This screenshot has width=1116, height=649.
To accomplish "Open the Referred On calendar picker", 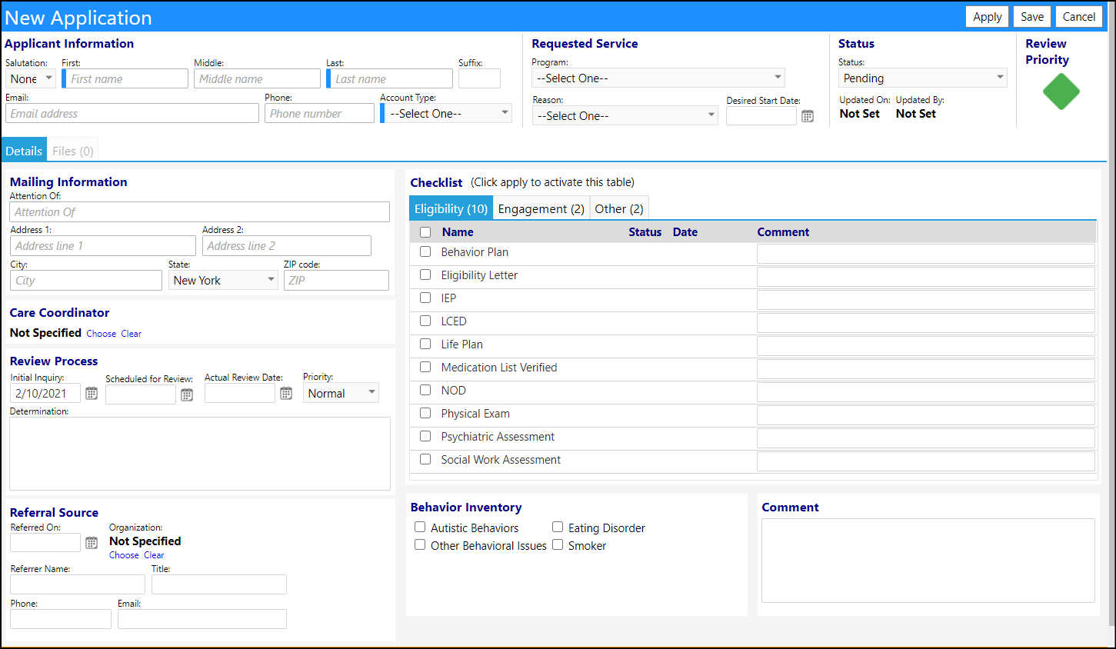I will (x=92, y=543).
